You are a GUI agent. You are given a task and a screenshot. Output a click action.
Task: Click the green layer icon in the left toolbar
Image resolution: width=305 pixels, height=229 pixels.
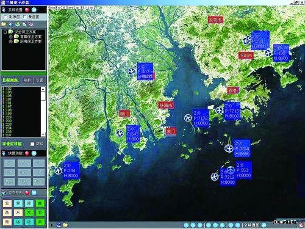coord(18,24)
